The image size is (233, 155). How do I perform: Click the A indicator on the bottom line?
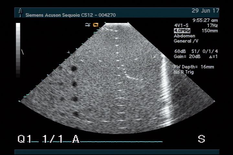tap(76, 139)
